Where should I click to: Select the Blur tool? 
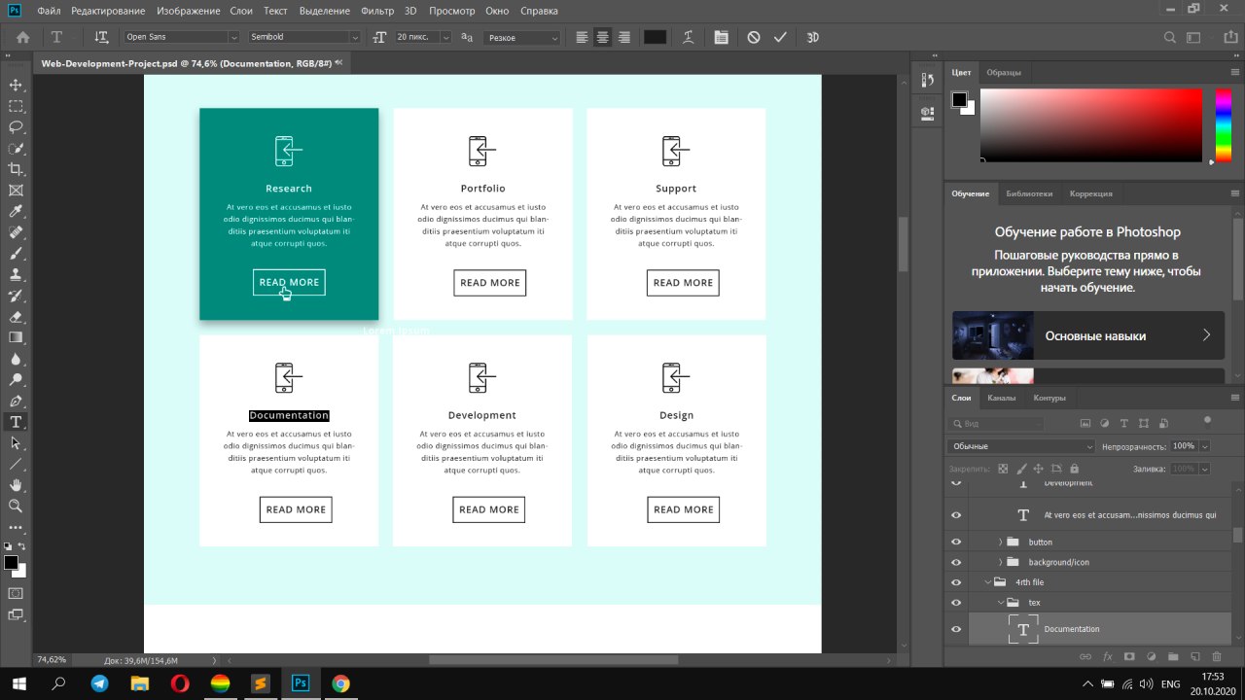16,359
